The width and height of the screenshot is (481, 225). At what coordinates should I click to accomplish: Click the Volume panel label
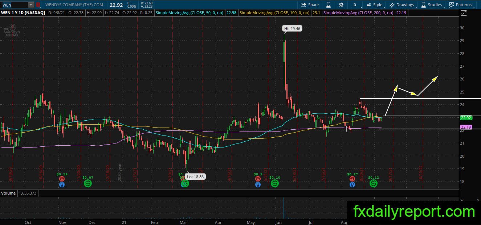pos(8,193)
